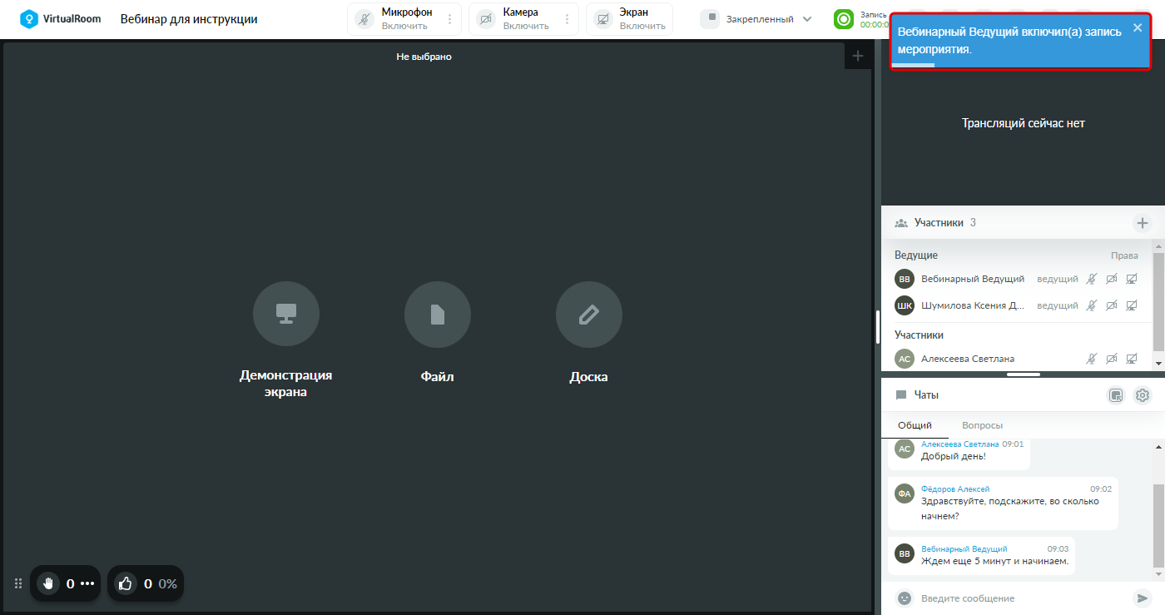This screenshot has height=615, width=1165.
Task: Enable screen sharing via Экран button
Action: [x=630, y=19]
